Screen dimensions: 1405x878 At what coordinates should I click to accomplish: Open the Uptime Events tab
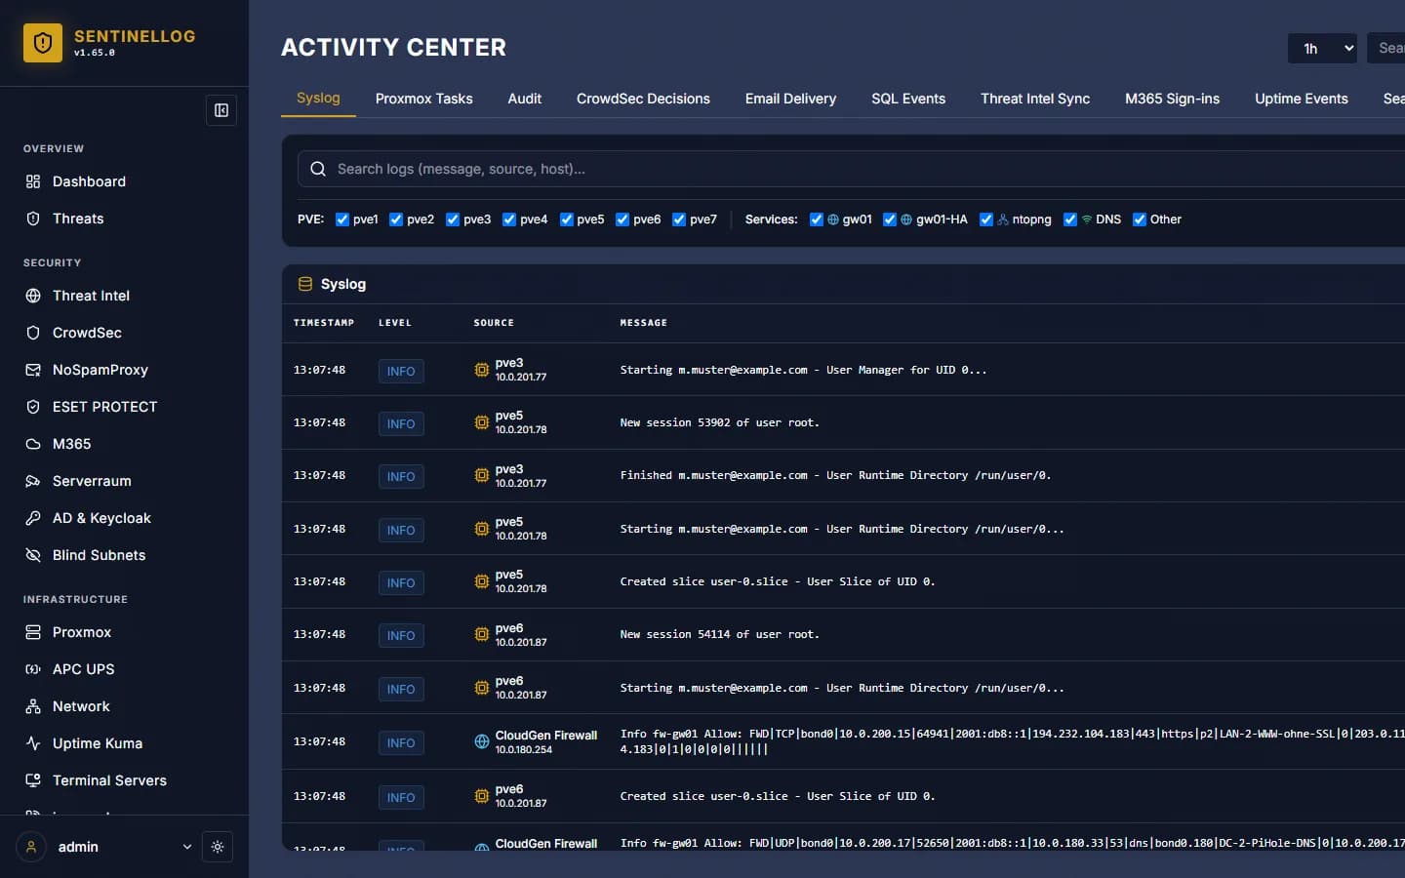(1302, 99)
